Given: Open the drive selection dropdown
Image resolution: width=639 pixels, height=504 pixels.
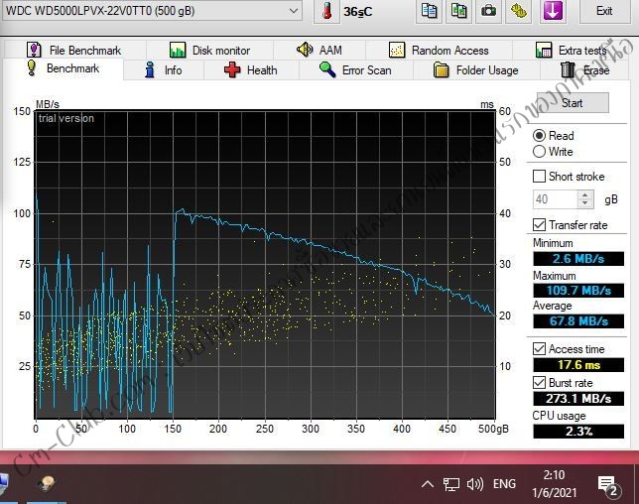Looking at the screenshot, I should pos(151,11).
